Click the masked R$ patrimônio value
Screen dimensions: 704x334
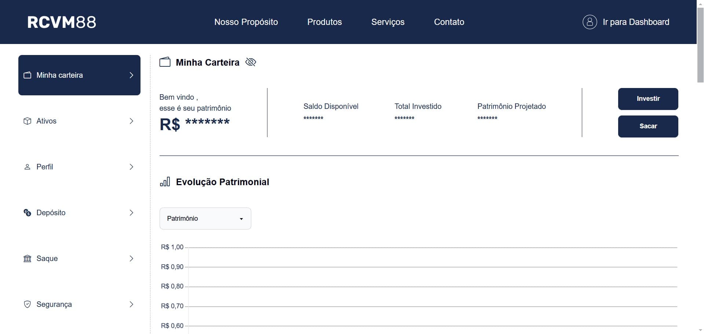click(x=194, y=124)
